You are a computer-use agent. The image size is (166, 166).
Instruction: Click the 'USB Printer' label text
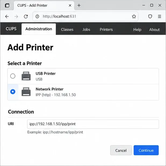pos(46,74)
